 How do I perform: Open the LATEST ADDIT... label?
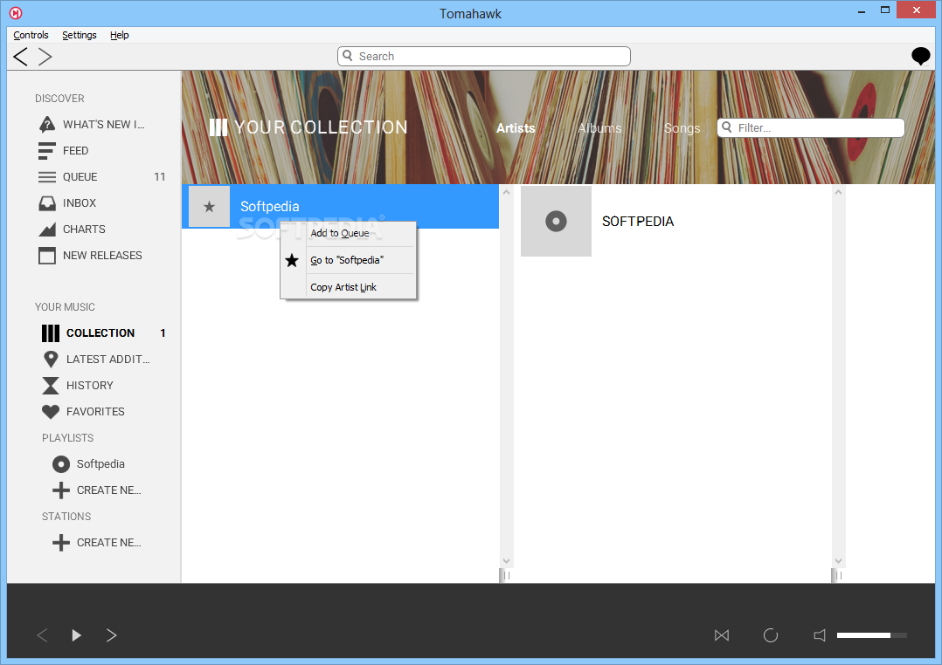[108, 360]
